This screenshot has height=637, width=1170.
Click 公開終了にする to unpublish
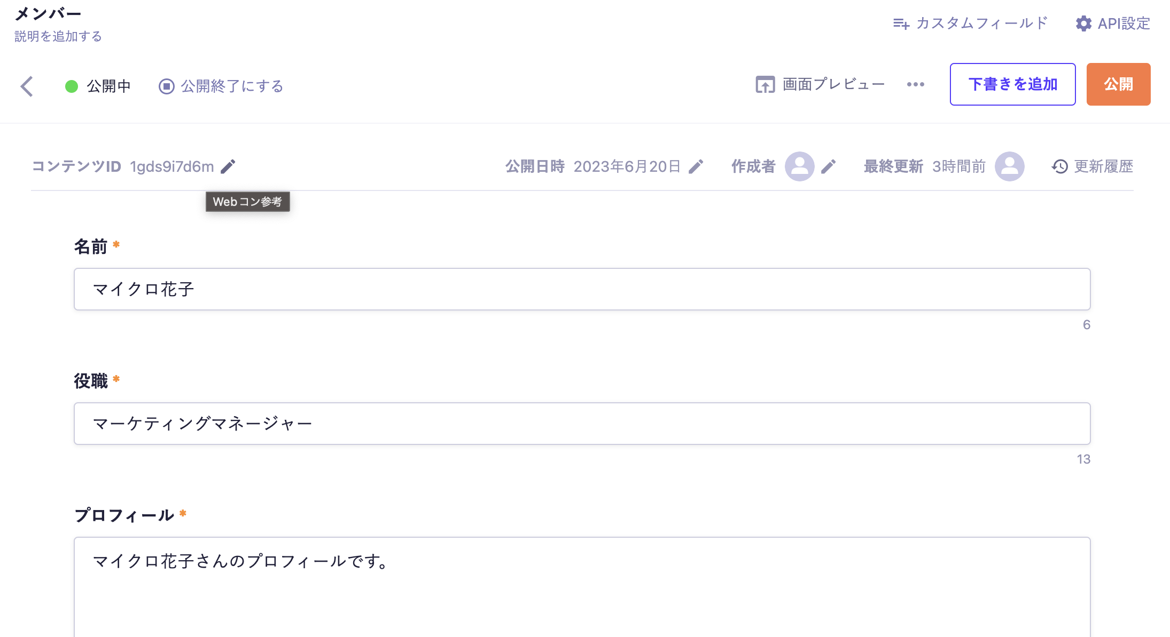(x=221, y=86)
